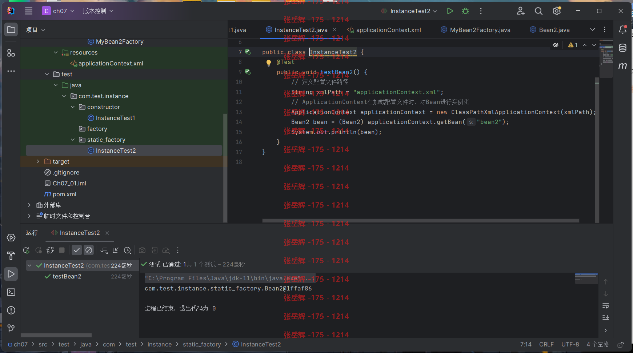Screen dimensions: 633x353
Task: Go to next highlighted error arrow
Action: [594, 45]
